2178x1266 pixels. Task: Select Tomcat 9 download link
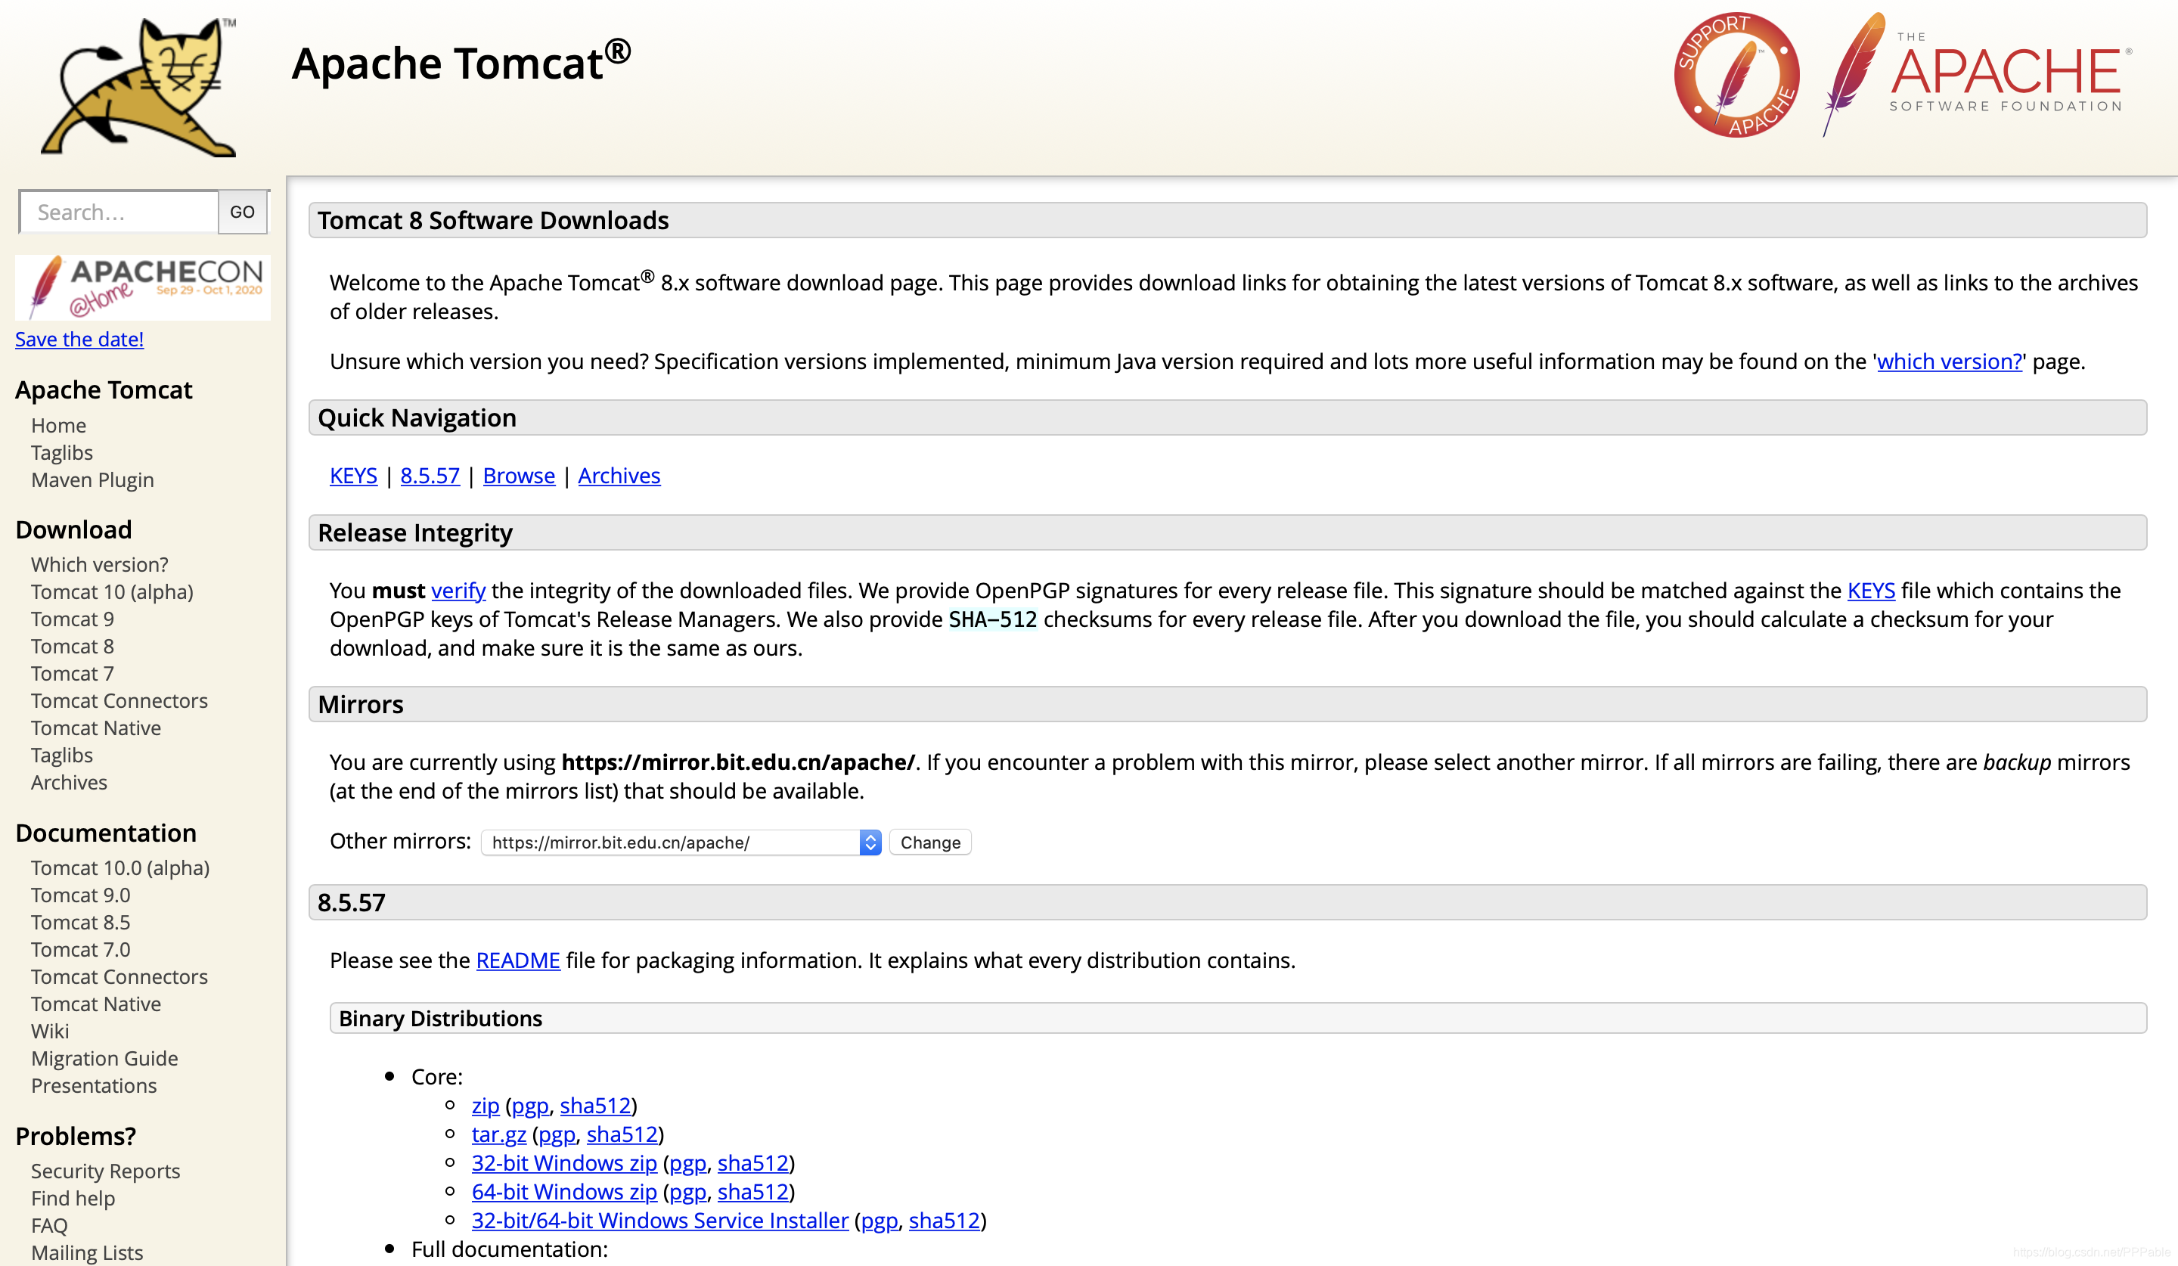pos(73,619)
